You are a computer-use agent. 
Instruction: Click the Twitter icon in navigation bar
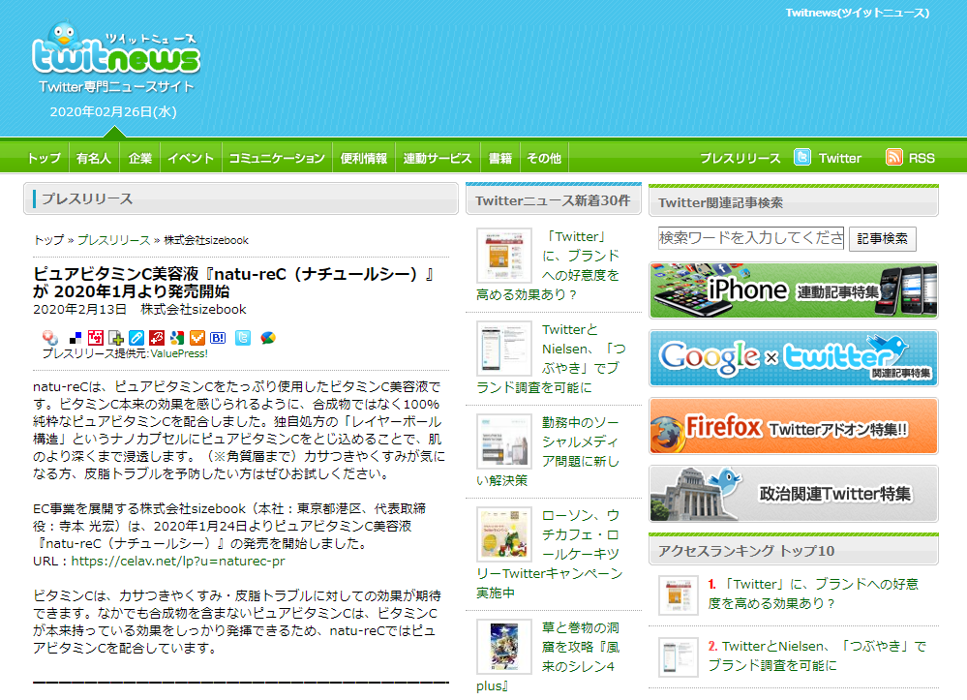point(802,158)
